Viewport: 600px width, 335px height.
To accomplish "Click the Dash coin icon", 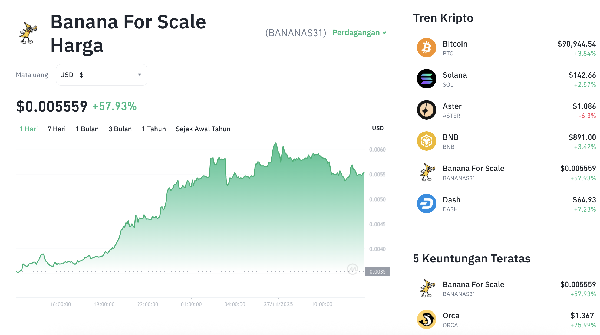I will point(426,204).
